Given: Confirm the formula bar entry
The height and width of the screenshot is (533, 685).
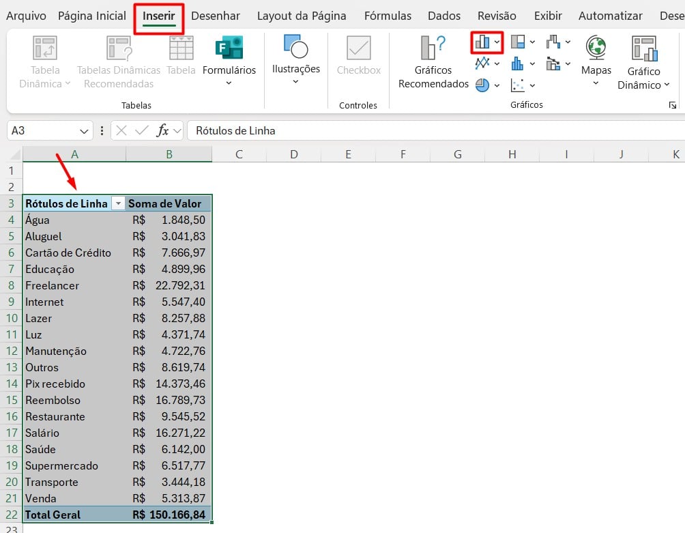Looking at the screenshot, I should tap(141, 130).
